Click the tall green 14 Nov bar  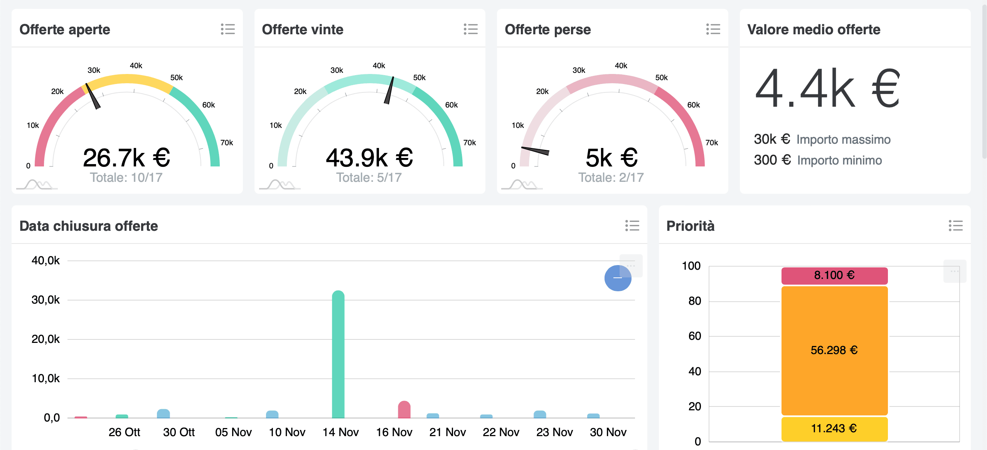[x=338, y=354]
